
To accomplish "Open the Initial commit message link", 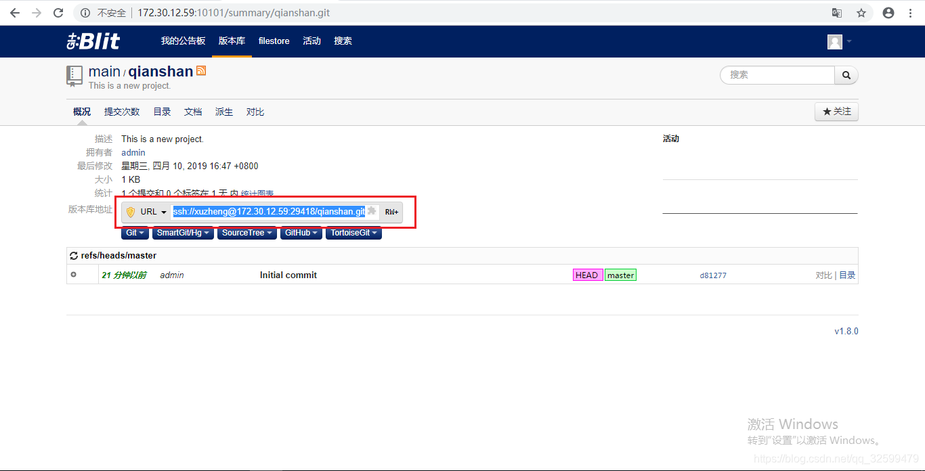I will click(288, 275).
